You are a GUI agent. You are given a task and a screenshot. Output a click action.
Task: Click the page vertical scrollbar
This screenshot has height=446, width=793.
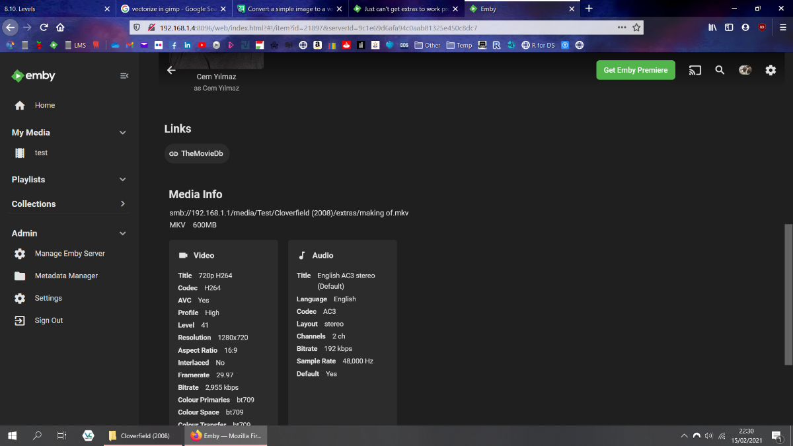pyautogui.click(x=788, y=294)
